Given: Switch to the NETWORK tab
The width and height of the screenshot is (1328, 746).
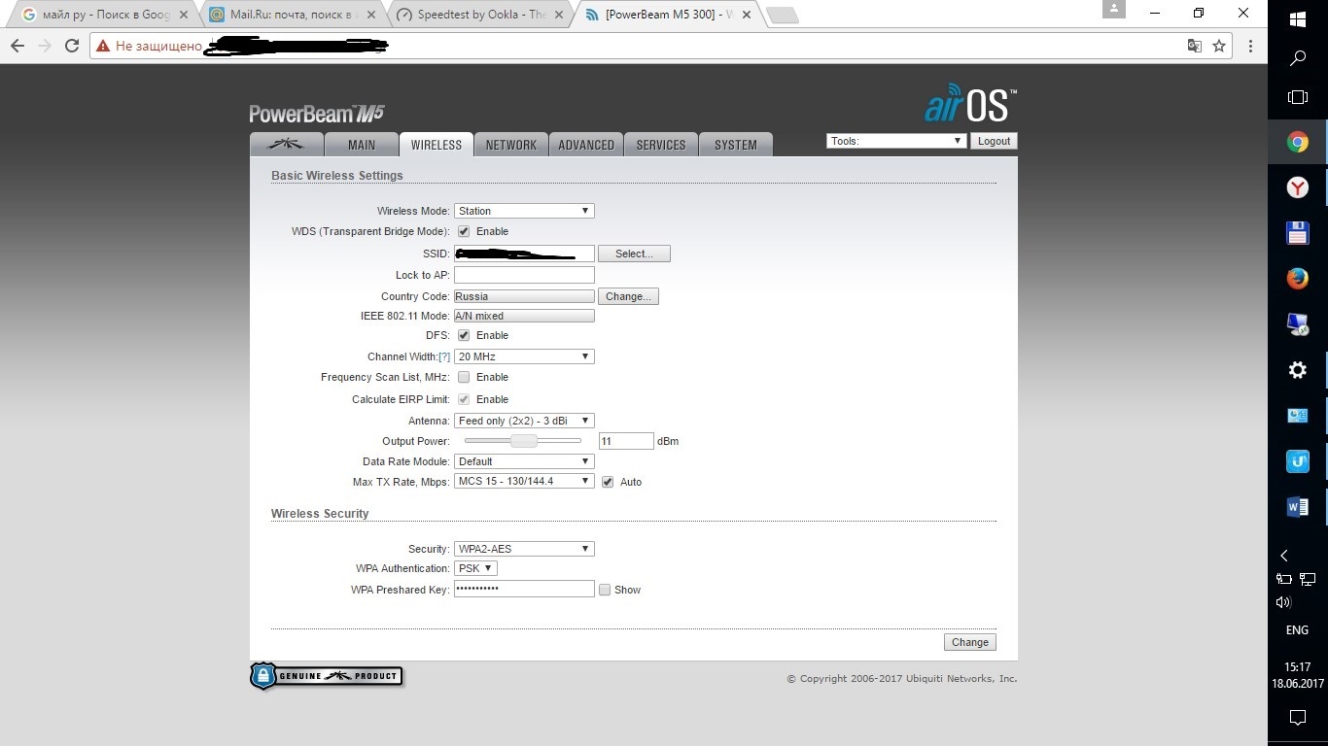Looking at the screenshot, I should point(510,145).
